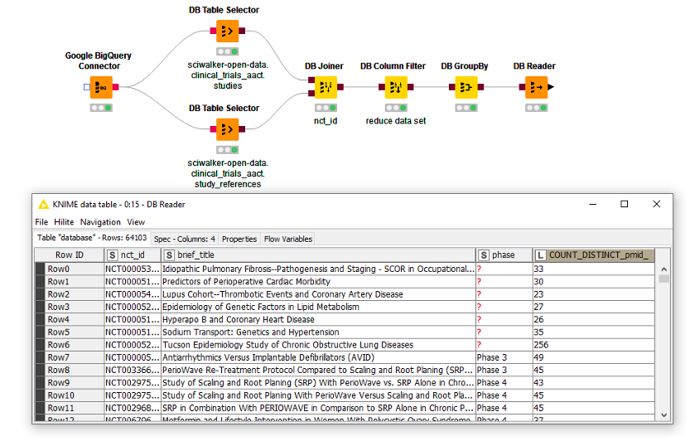The image size is (690, 446).
Task: Select the DB Table Selector node for studies
Action: click(x=228, y=31)
